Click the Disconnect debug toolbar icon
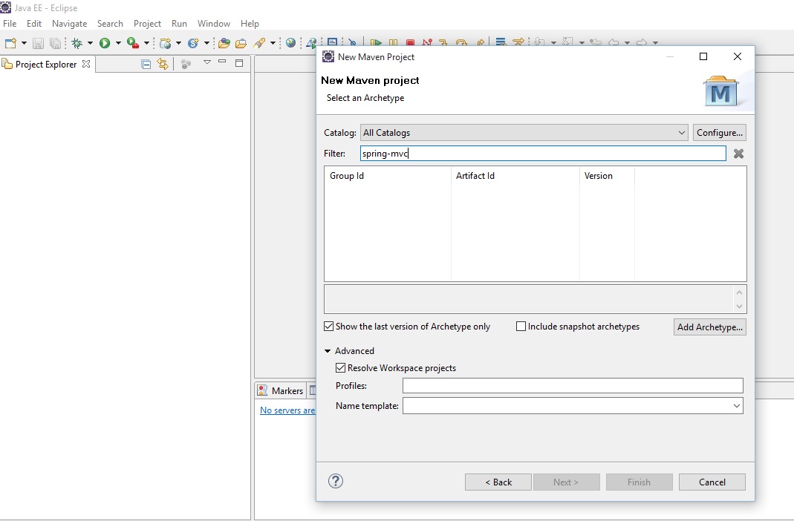Image resolution: width=794 pixels, height=521 pixels. point(427,42)
